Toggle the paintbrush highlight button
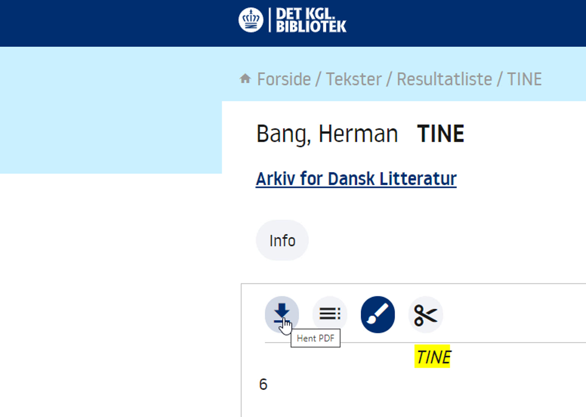Screen dimensions: 586x417 (x=378, y=314)
